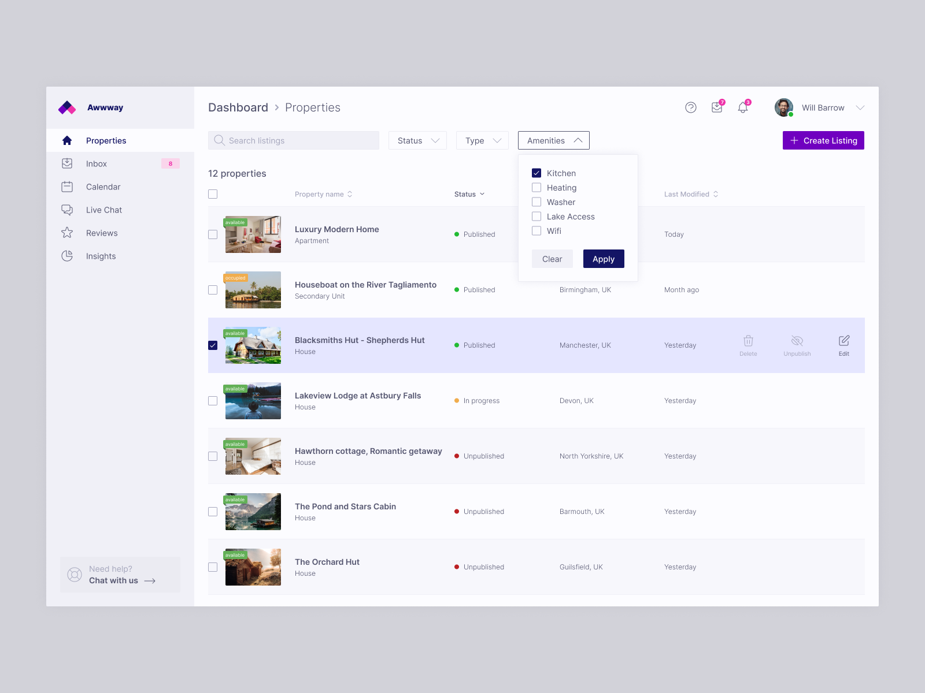925x693 pixels.
Task: Enable the Heating amenity filter
Action: tap(536, 187)
